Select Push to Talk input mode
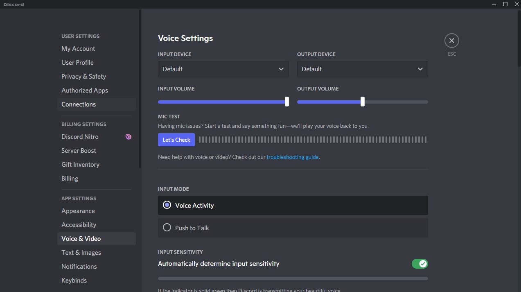The image size is (521, 292). 293,228
